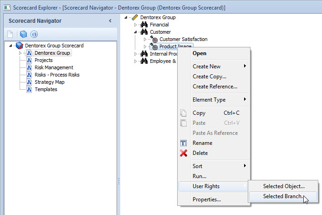Click the blue cube icon in navigator toolbar

[x=23, y=34]
